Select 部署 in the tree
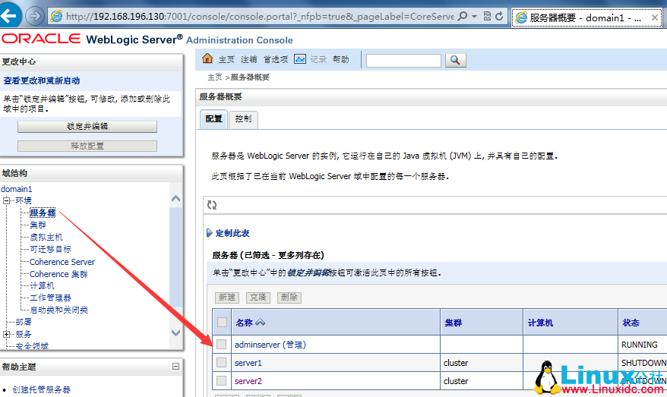The height and width of the screenshot is (397, 667). pyautogui.click(x=24, y=322)
